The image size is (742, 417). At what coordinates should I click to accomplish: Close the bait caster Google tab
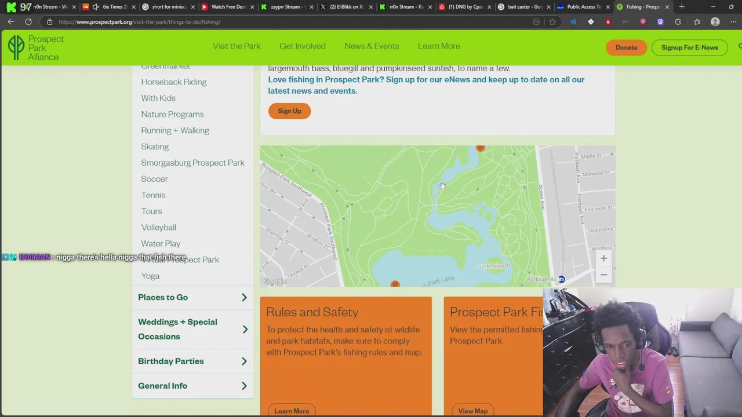(548, 7)
